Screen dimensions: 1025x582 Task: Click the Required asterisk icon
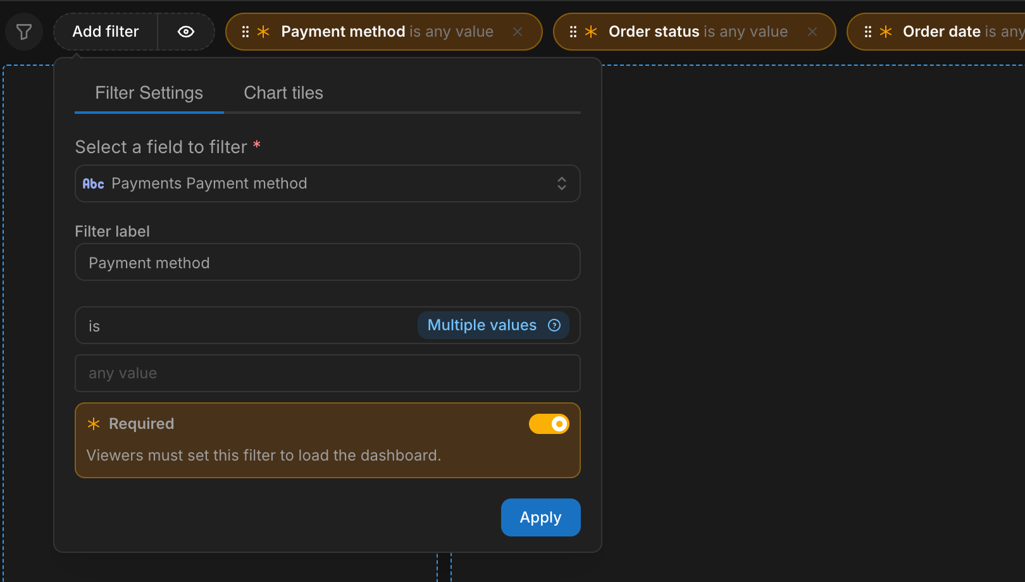(x=94, y=424)
